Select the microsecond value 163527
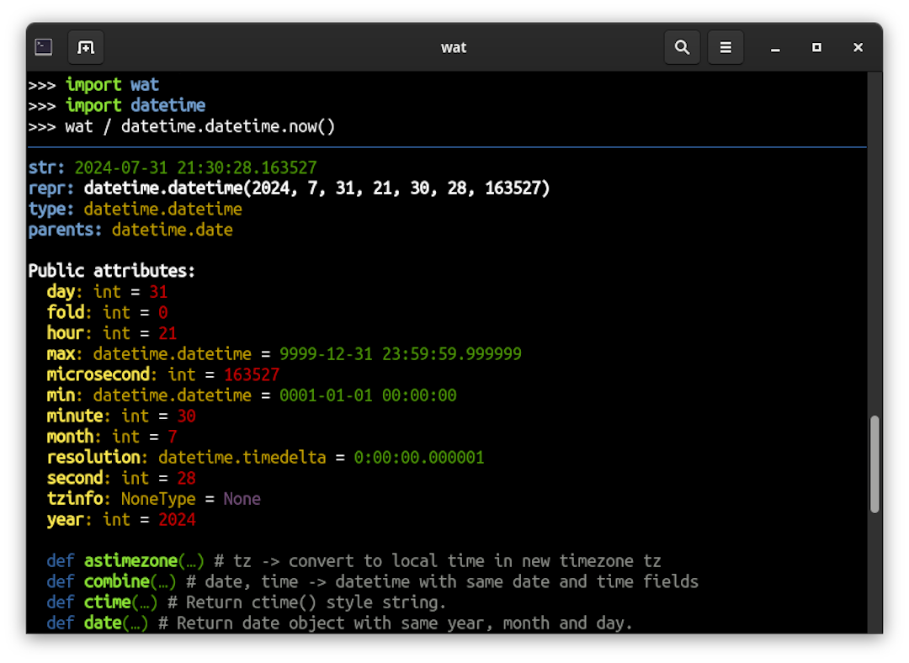909x663 pixels. click(x=251, y=374)
